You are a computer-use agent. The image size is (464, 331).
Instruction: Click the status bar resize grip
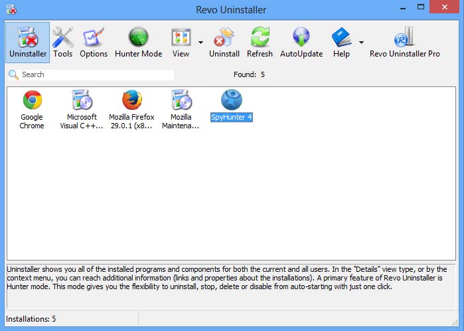point(455,322)
